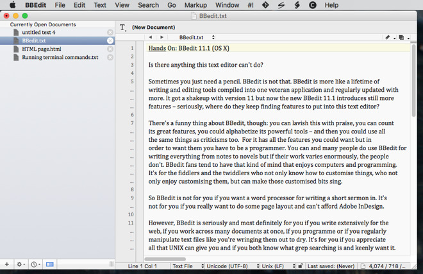Image resolution: width=423 pixels, height=274 pixels.
Task: Open the Markup menu
Action: point(195,5)
